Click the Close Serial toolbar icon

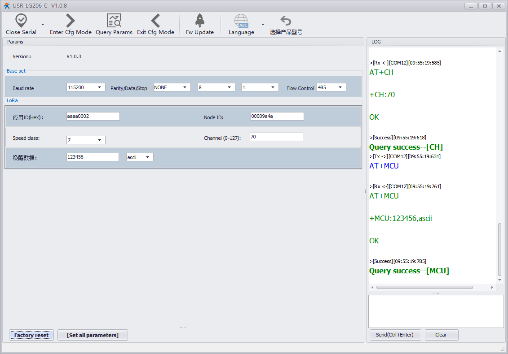tap(21, 21)
